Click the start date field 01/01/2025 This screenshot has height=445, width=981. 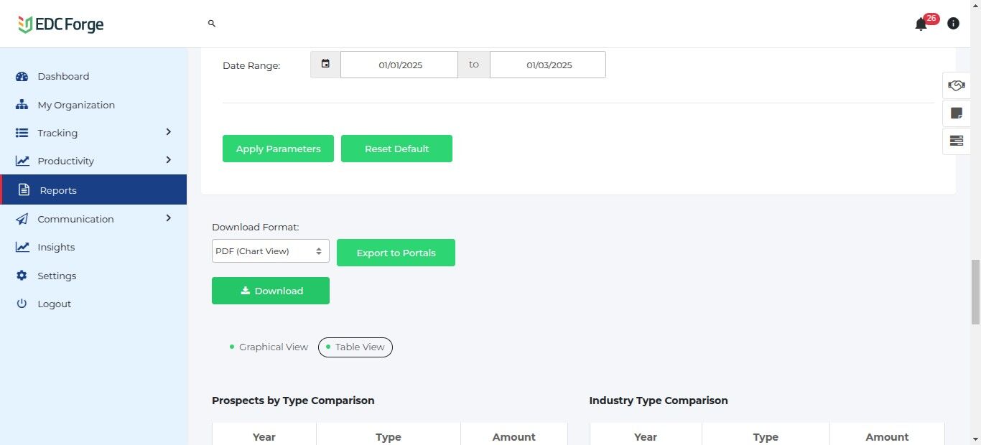click(399, 65)
